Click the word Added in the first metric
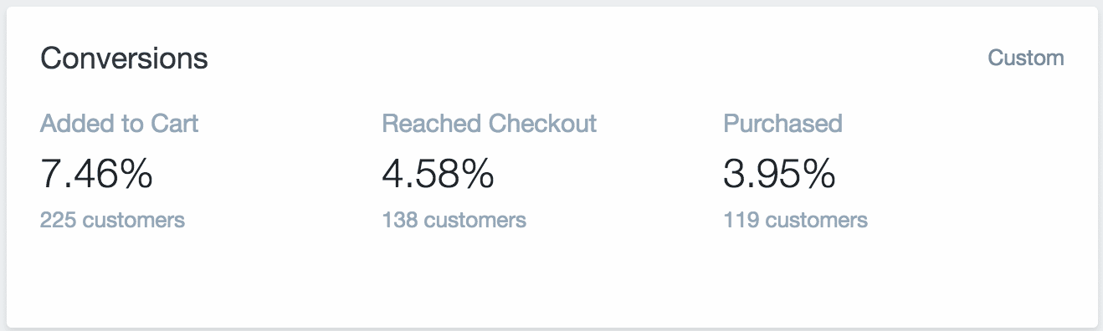This screenshot has height=331, width=1103. 79,124
